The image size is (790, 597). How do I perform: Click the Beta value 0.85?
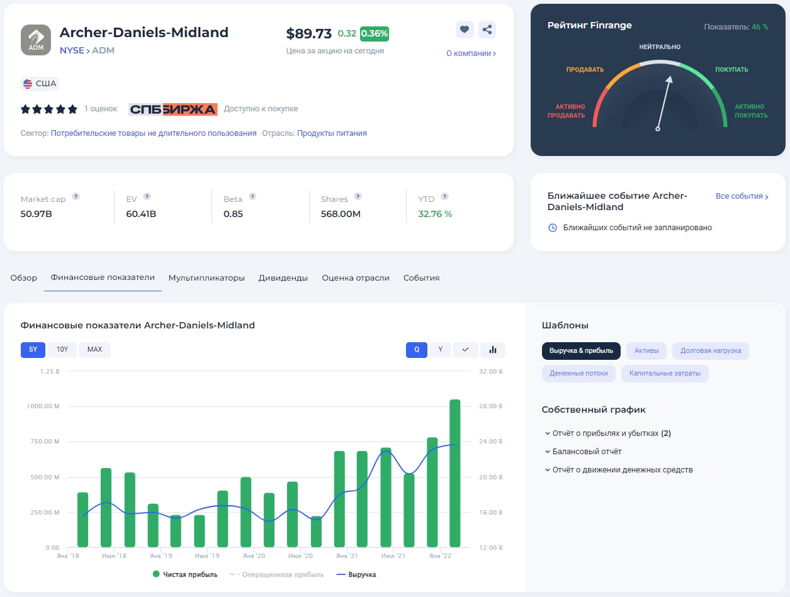233,214
